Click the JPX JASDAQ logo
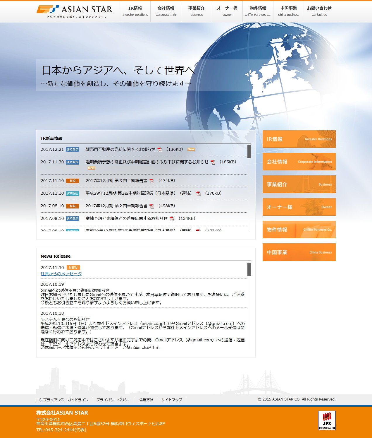 point(327,420)
